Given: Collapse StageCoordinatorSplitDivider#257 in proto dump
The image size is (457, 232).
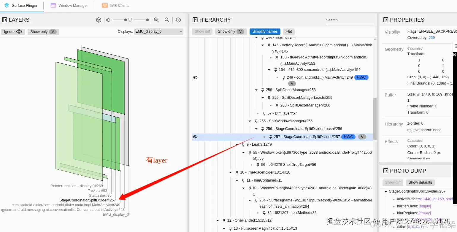Looking at the screenshot, I should tap(386, 192).
